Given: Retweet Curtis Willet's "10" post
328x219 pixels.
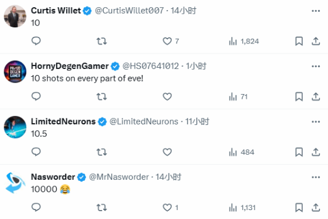Looking at the screenshot, I should point(101,41).
